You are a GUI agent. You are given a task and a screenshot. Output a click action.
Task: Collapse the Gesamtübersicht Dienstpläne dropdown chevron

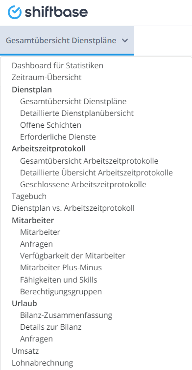coord(125,41)
